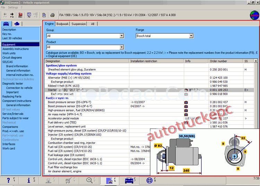Select the engine component tab icon
The width and height of the screenshot is (260, 186).
click(17, 24)
